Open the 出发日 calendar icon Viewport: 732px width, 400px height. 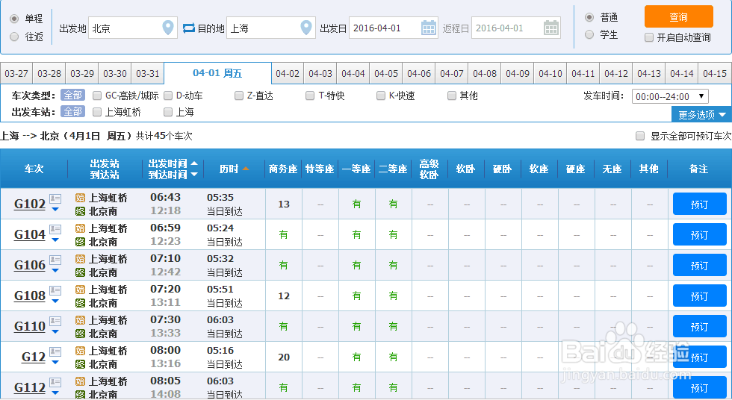tap(429, 28)
